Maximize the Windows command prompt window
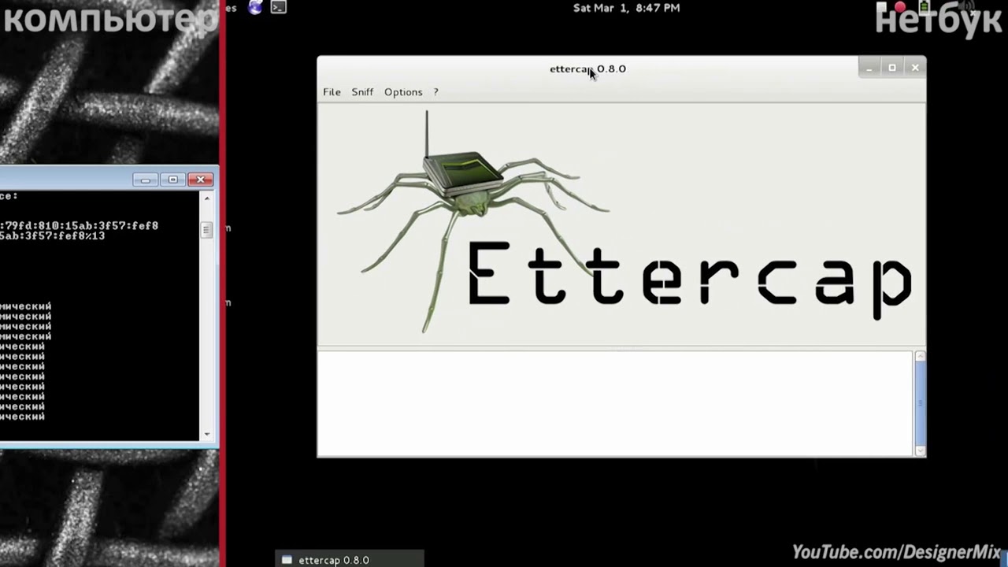1008x567 pixels. tap(173, 180)
